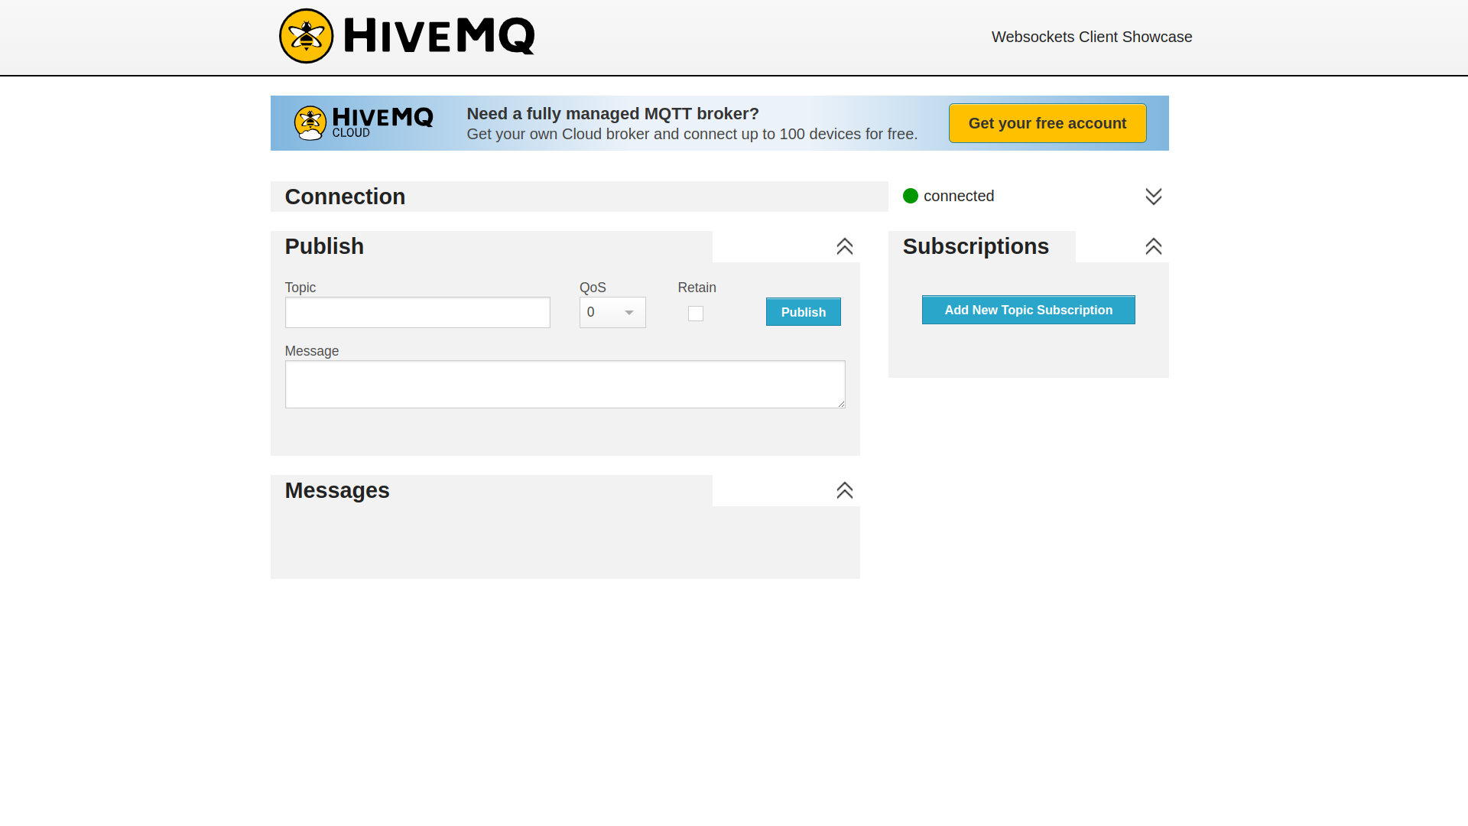Click the HiveMQ wordmark in the header
This screenshot has height=826, width=1468.
pyautogui.click(x=439, y=36)
